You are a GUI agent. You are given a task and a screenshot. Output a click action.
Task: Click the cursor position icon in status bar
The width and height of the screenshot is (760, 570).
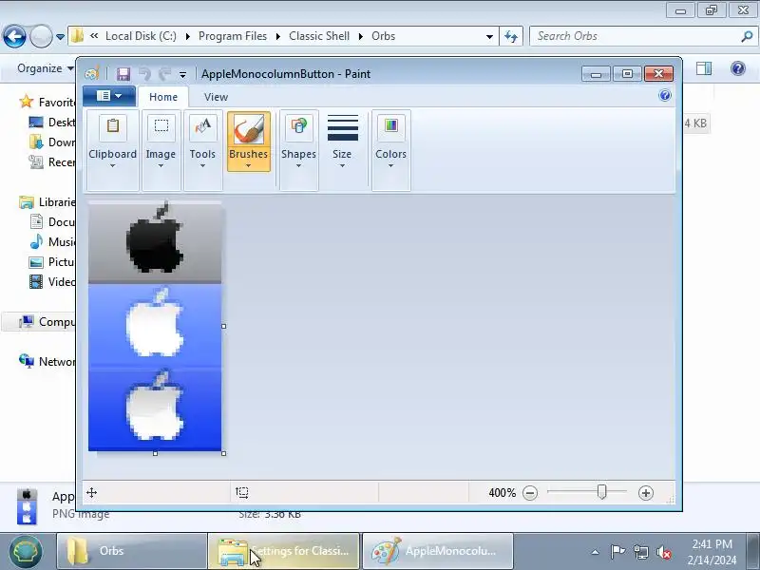pos(91,493)
